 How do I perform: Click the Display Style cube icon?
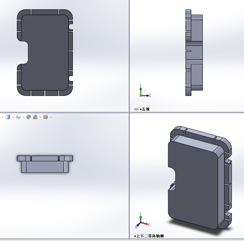(8, 117)
